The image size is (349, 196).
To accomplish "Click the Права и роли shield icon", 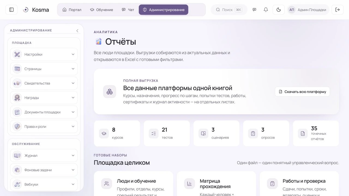I will pyautogui.click(x=17, y=127).
